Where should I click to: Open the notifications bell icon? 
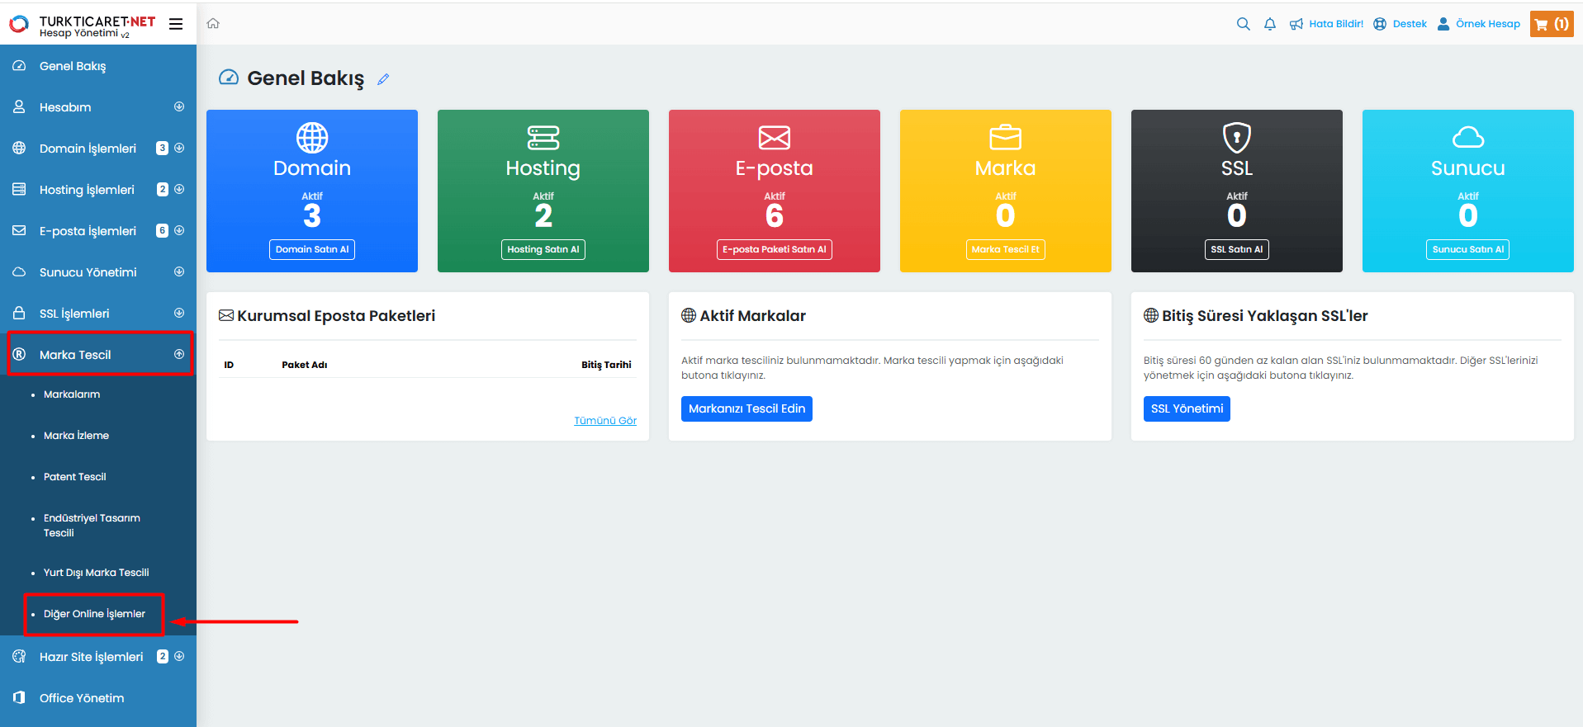point(1270,24)
